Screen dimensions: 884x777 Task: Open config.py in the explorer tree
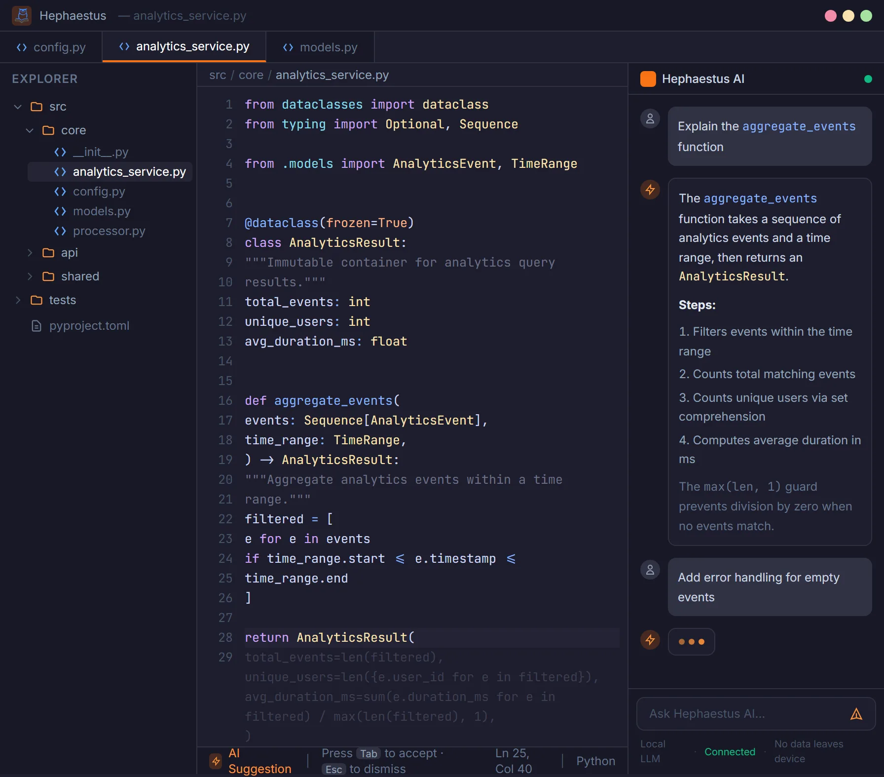[x=110, y=192]
